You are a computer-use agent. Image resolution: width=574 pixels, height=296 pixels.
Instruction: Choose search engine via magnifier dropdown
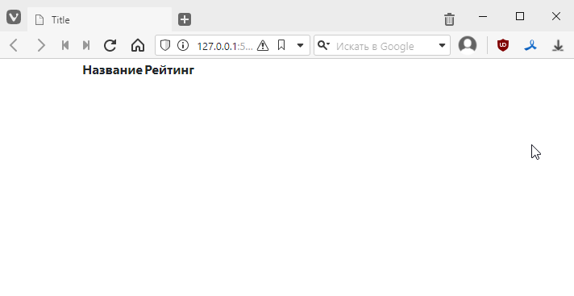tap(323, 45)
